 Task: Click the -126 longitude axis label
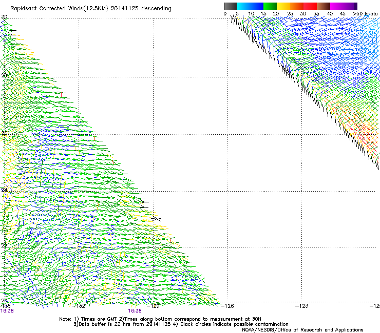pyautogui.click(x=228, y=306)
